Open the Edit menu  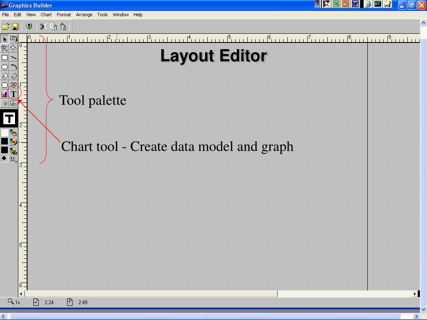pos(18,15)
